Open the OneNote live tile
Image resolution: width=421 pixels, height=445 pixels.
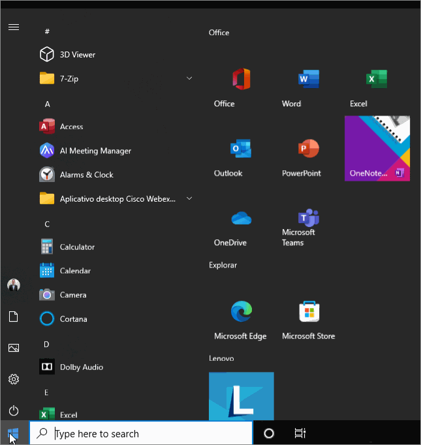click(x=377, y=148)
